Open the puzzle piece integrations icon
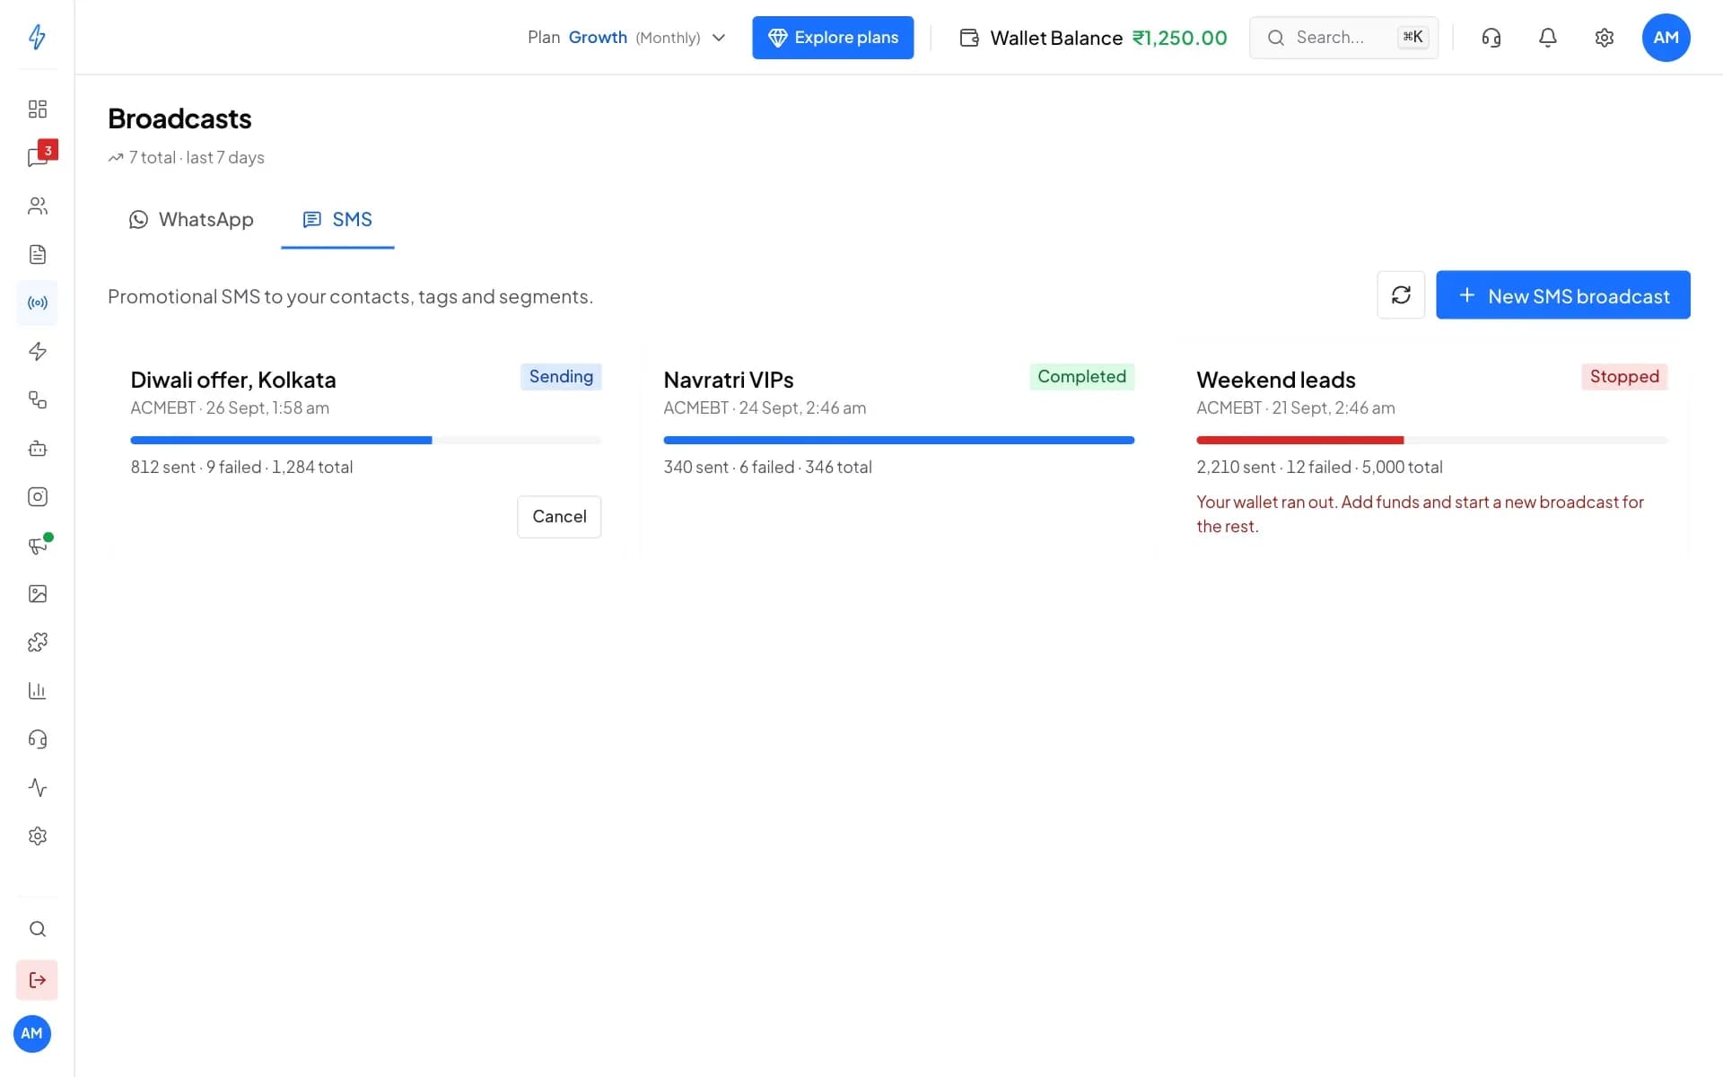 pos(37,643)
